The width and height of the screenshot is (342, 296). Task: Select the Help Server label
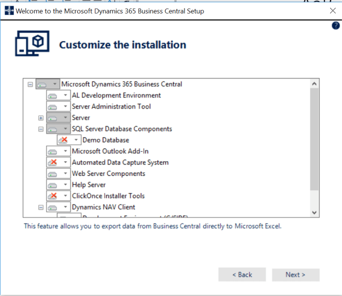[x=89, y=185]
